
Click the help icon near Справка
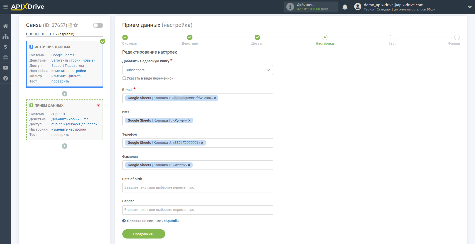[x=124, y=221]
